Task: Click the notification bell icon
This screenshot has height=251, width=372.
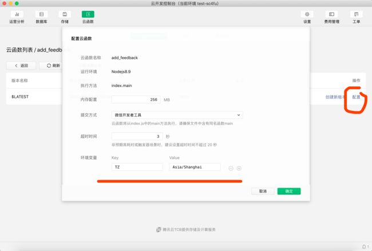Action: click(x=364, y=246)
